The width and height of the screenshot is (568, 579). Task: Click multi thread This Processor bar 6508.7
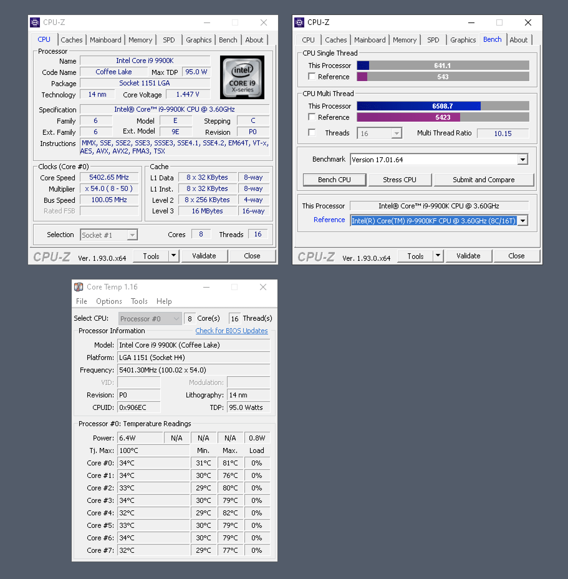click(443, 106)
